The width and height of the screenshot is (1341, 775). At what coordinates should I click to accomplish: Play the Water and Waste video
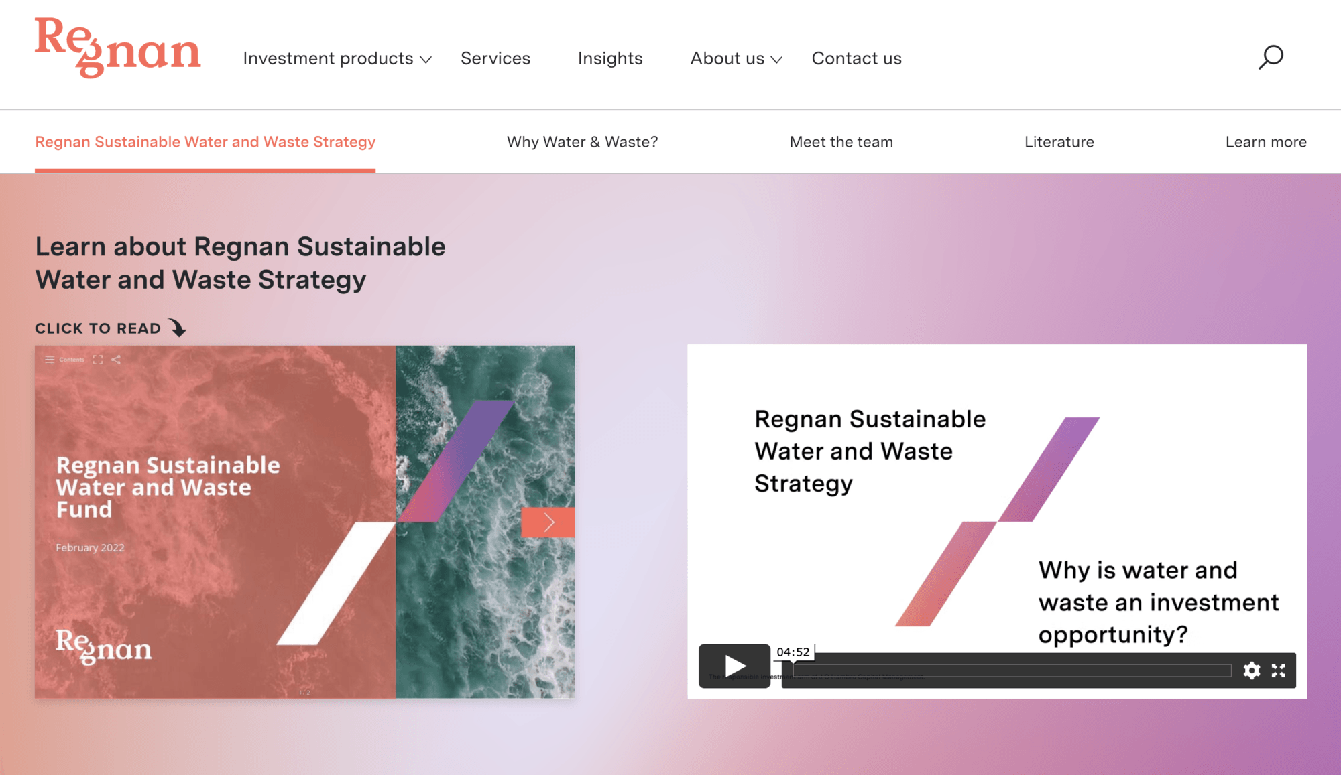click(x=735, y=666)
